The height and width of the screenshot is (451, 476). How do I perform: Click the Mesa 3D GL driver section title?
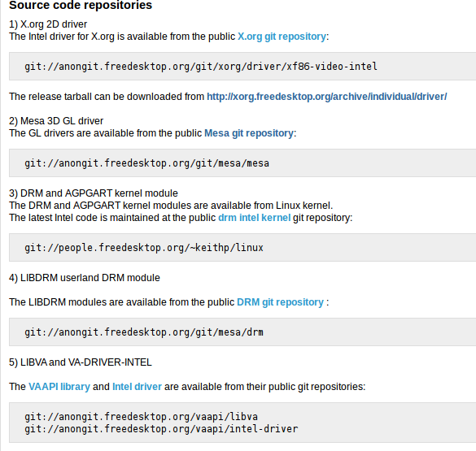tap(56, 121)
